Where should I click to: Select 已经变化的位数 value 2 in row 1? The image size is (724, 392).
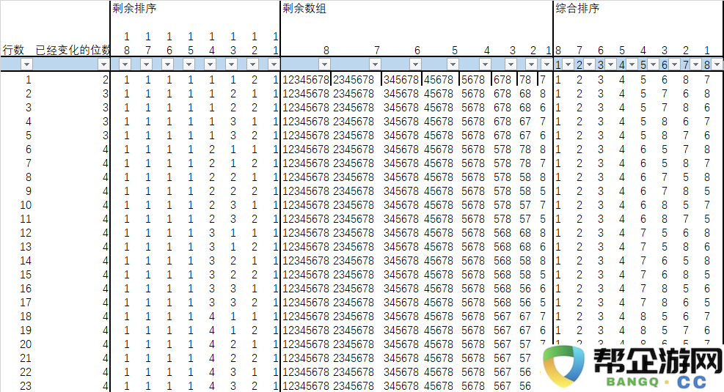coord(106,80)
